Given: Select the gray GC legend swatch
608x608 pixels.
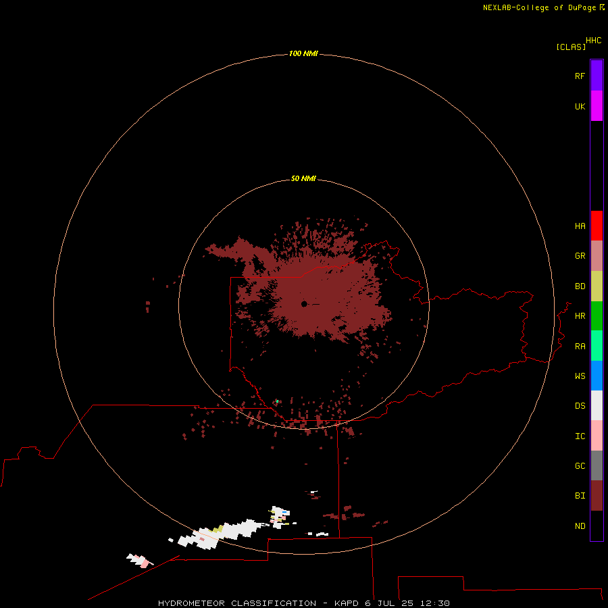Looking at the screenshot, I should [597, 465].
